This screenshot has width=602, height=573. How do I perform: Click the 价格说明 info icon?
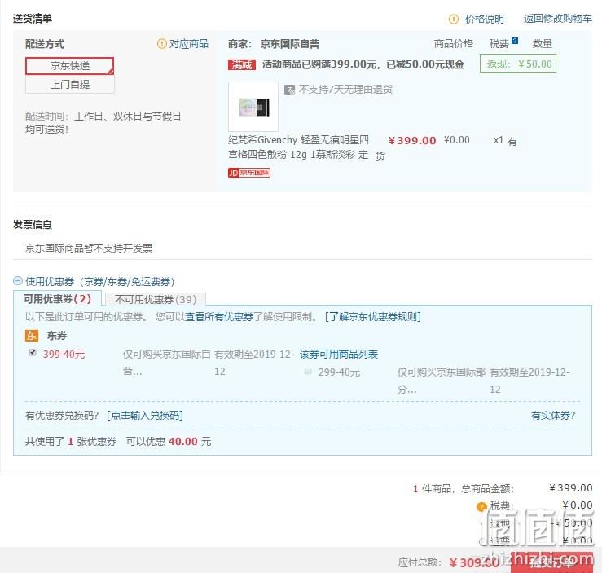pos(454,19)
